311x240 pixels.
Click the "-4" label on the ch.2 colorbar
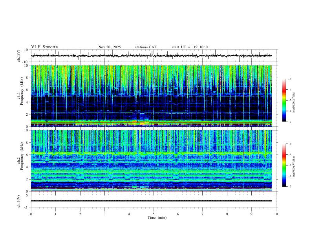point(289,155)
